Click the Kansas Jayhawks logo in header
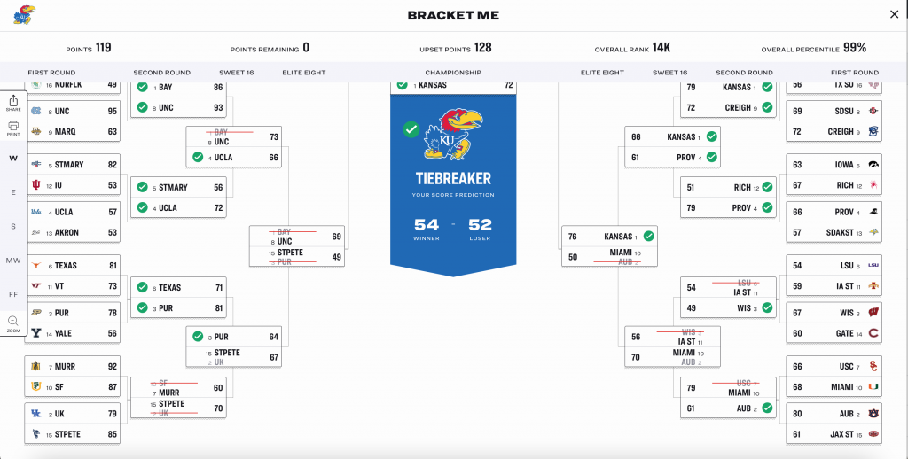Screen dimensions: 908x459 point(25,14)
